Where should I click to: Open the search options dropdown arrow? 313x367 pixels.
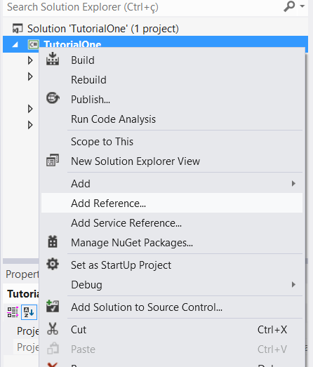(302, 6)
